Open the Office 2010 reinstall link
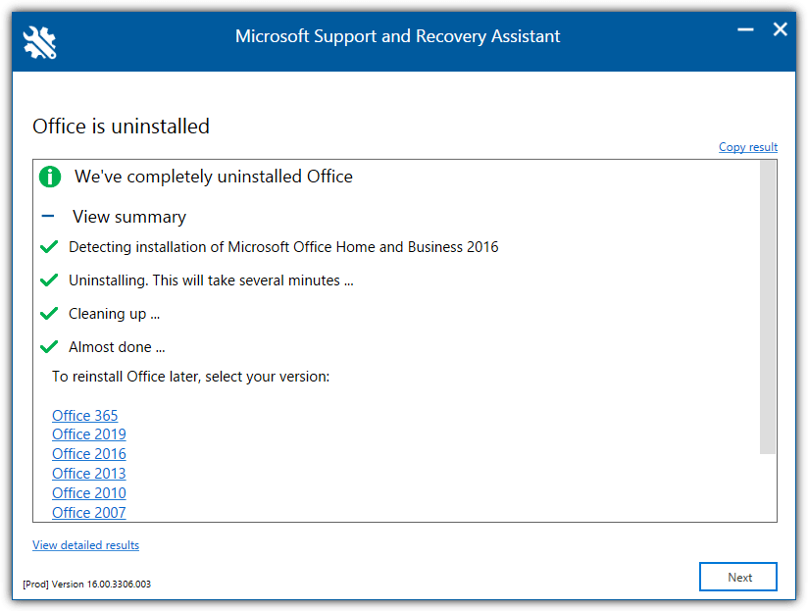Screen dimensions: 808x611 click(88, 492)
